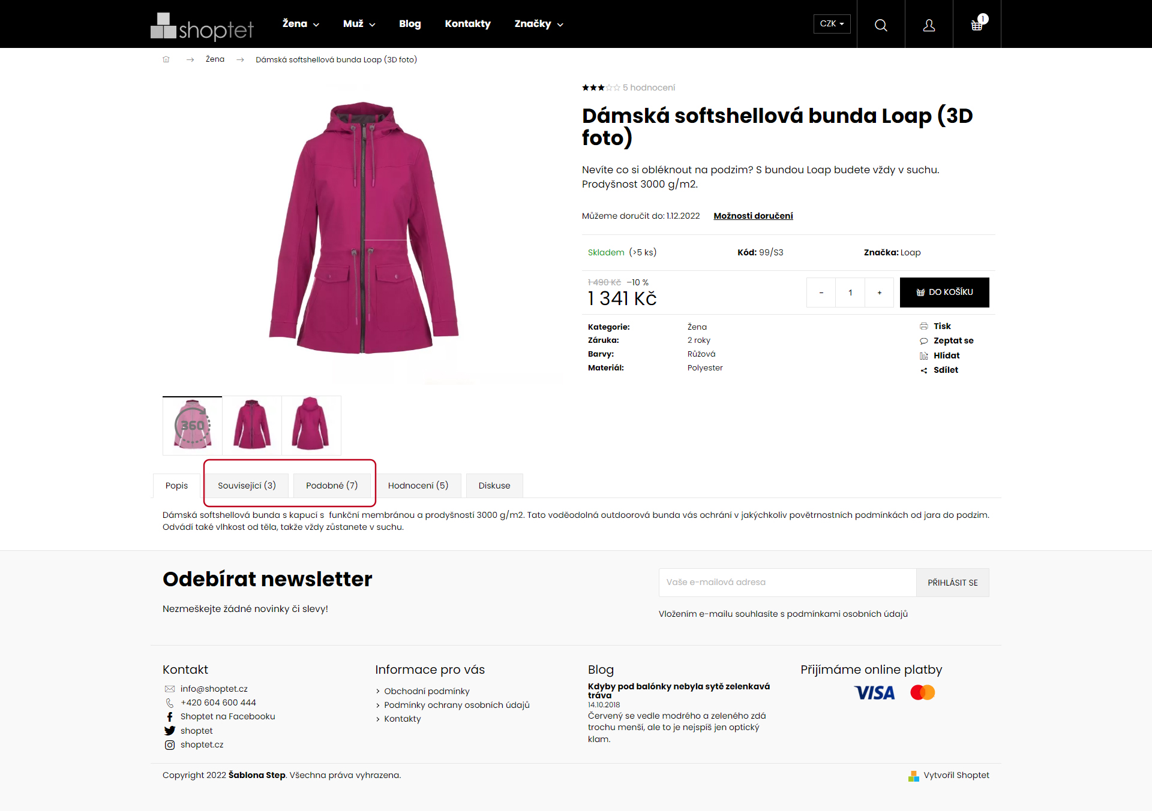The width and height of the screenshot is (1152, 811).
Task: Click the shoptet.cz Instagram link
Action: coord(202,744)
